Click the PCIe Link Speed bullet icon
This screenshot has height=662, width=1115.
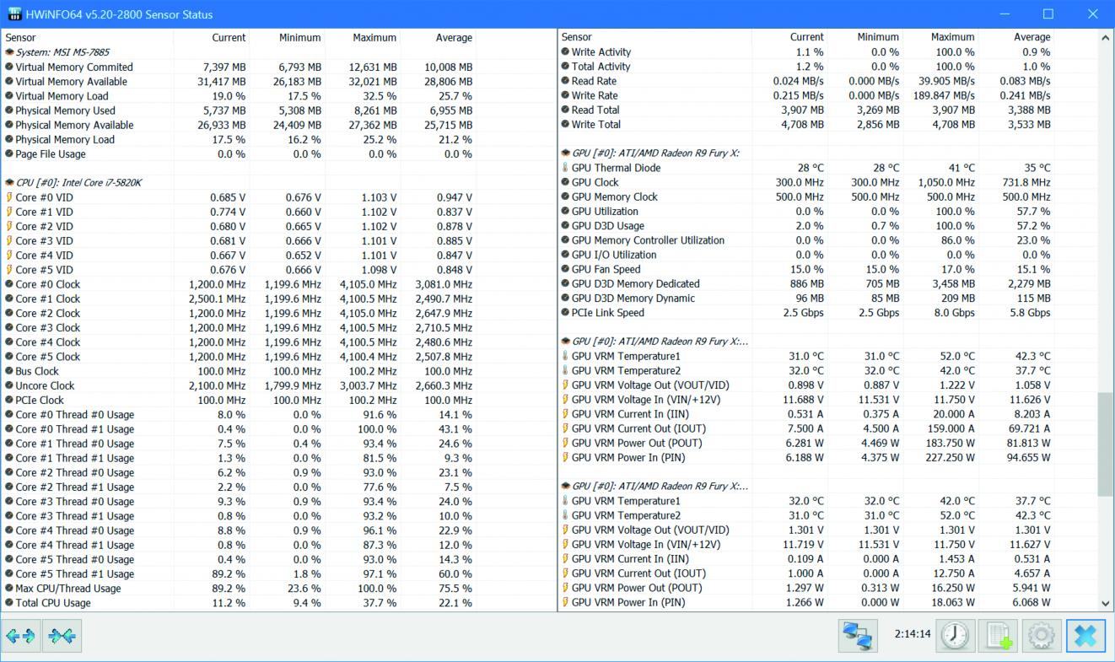[565, 313]
